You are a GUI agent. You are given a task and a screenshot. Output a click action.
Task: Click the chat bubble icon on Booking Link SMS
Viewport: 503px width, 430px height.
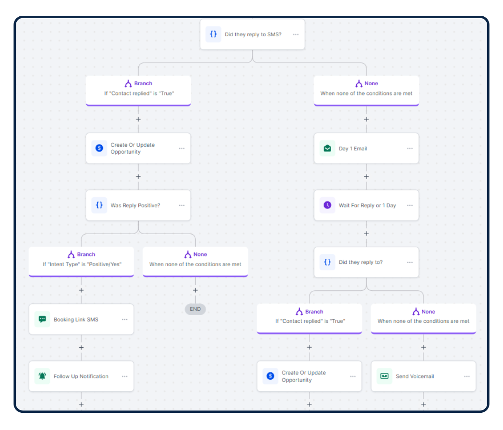(x=42, y=319)
